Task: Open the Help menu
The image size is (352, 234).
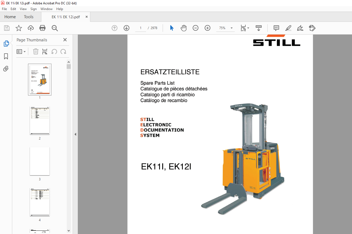Action: [60, 9]
